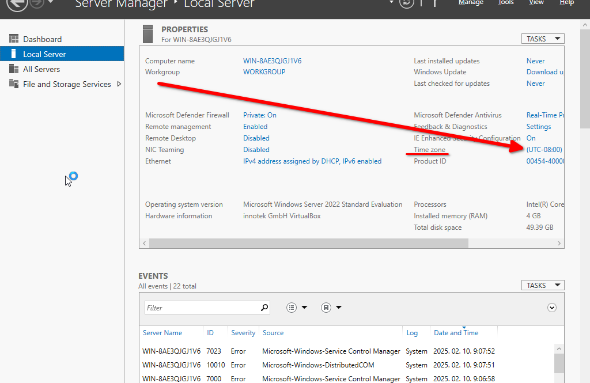The width and height of the screenshot is (590, 383).
Task: Click the Dashboard icon in sidebar
Action: (x=14, y=39)
